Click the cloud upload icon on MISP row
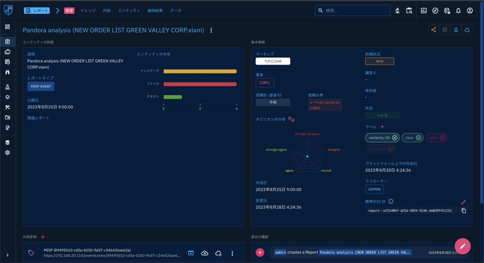 click(x=204, y=253)
